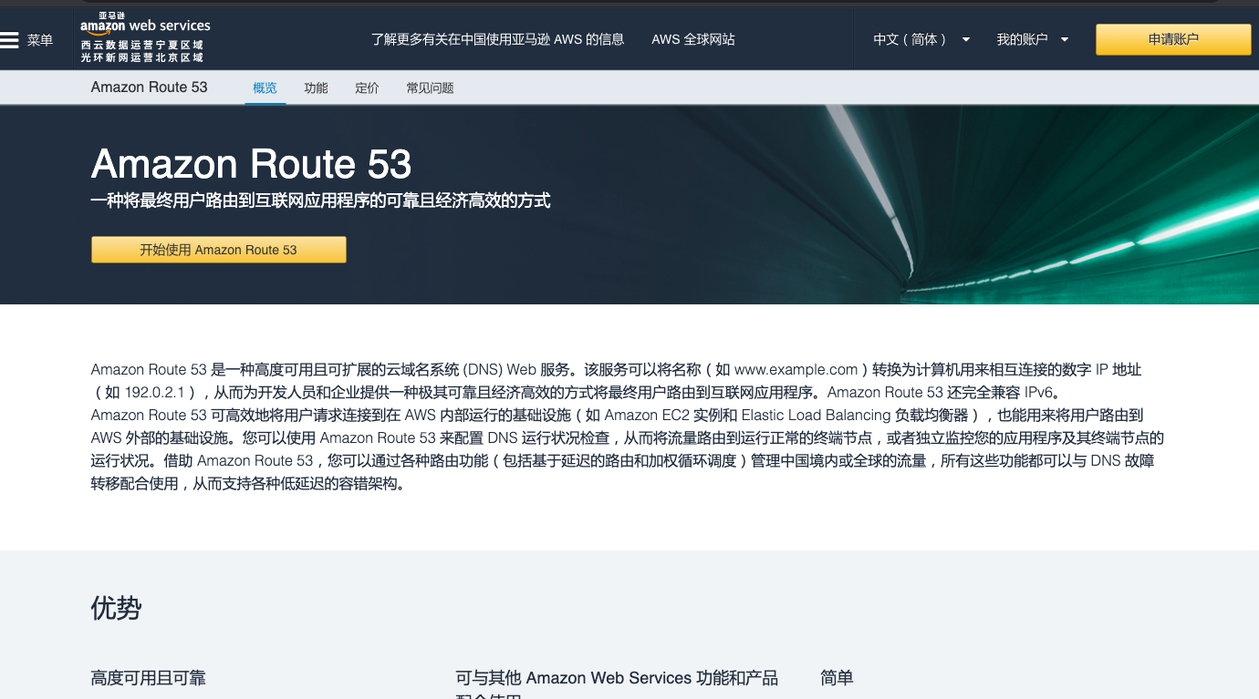Click 开始使用 Amazon Route 53 button

(219, 250)
